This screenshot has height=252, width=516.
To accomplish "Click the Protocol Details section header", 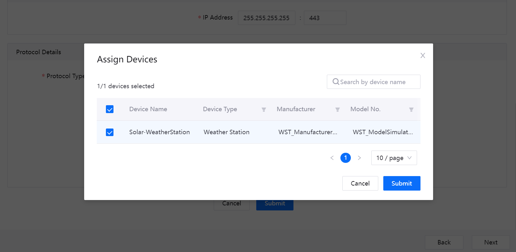I will pyautogui.click(x=38, y=52).
